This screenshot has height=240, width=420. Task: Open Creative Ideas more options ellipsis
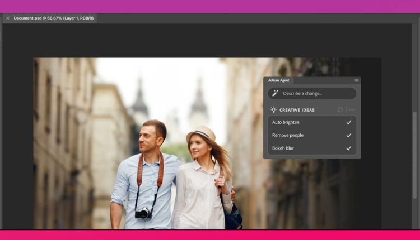(352, 110)
